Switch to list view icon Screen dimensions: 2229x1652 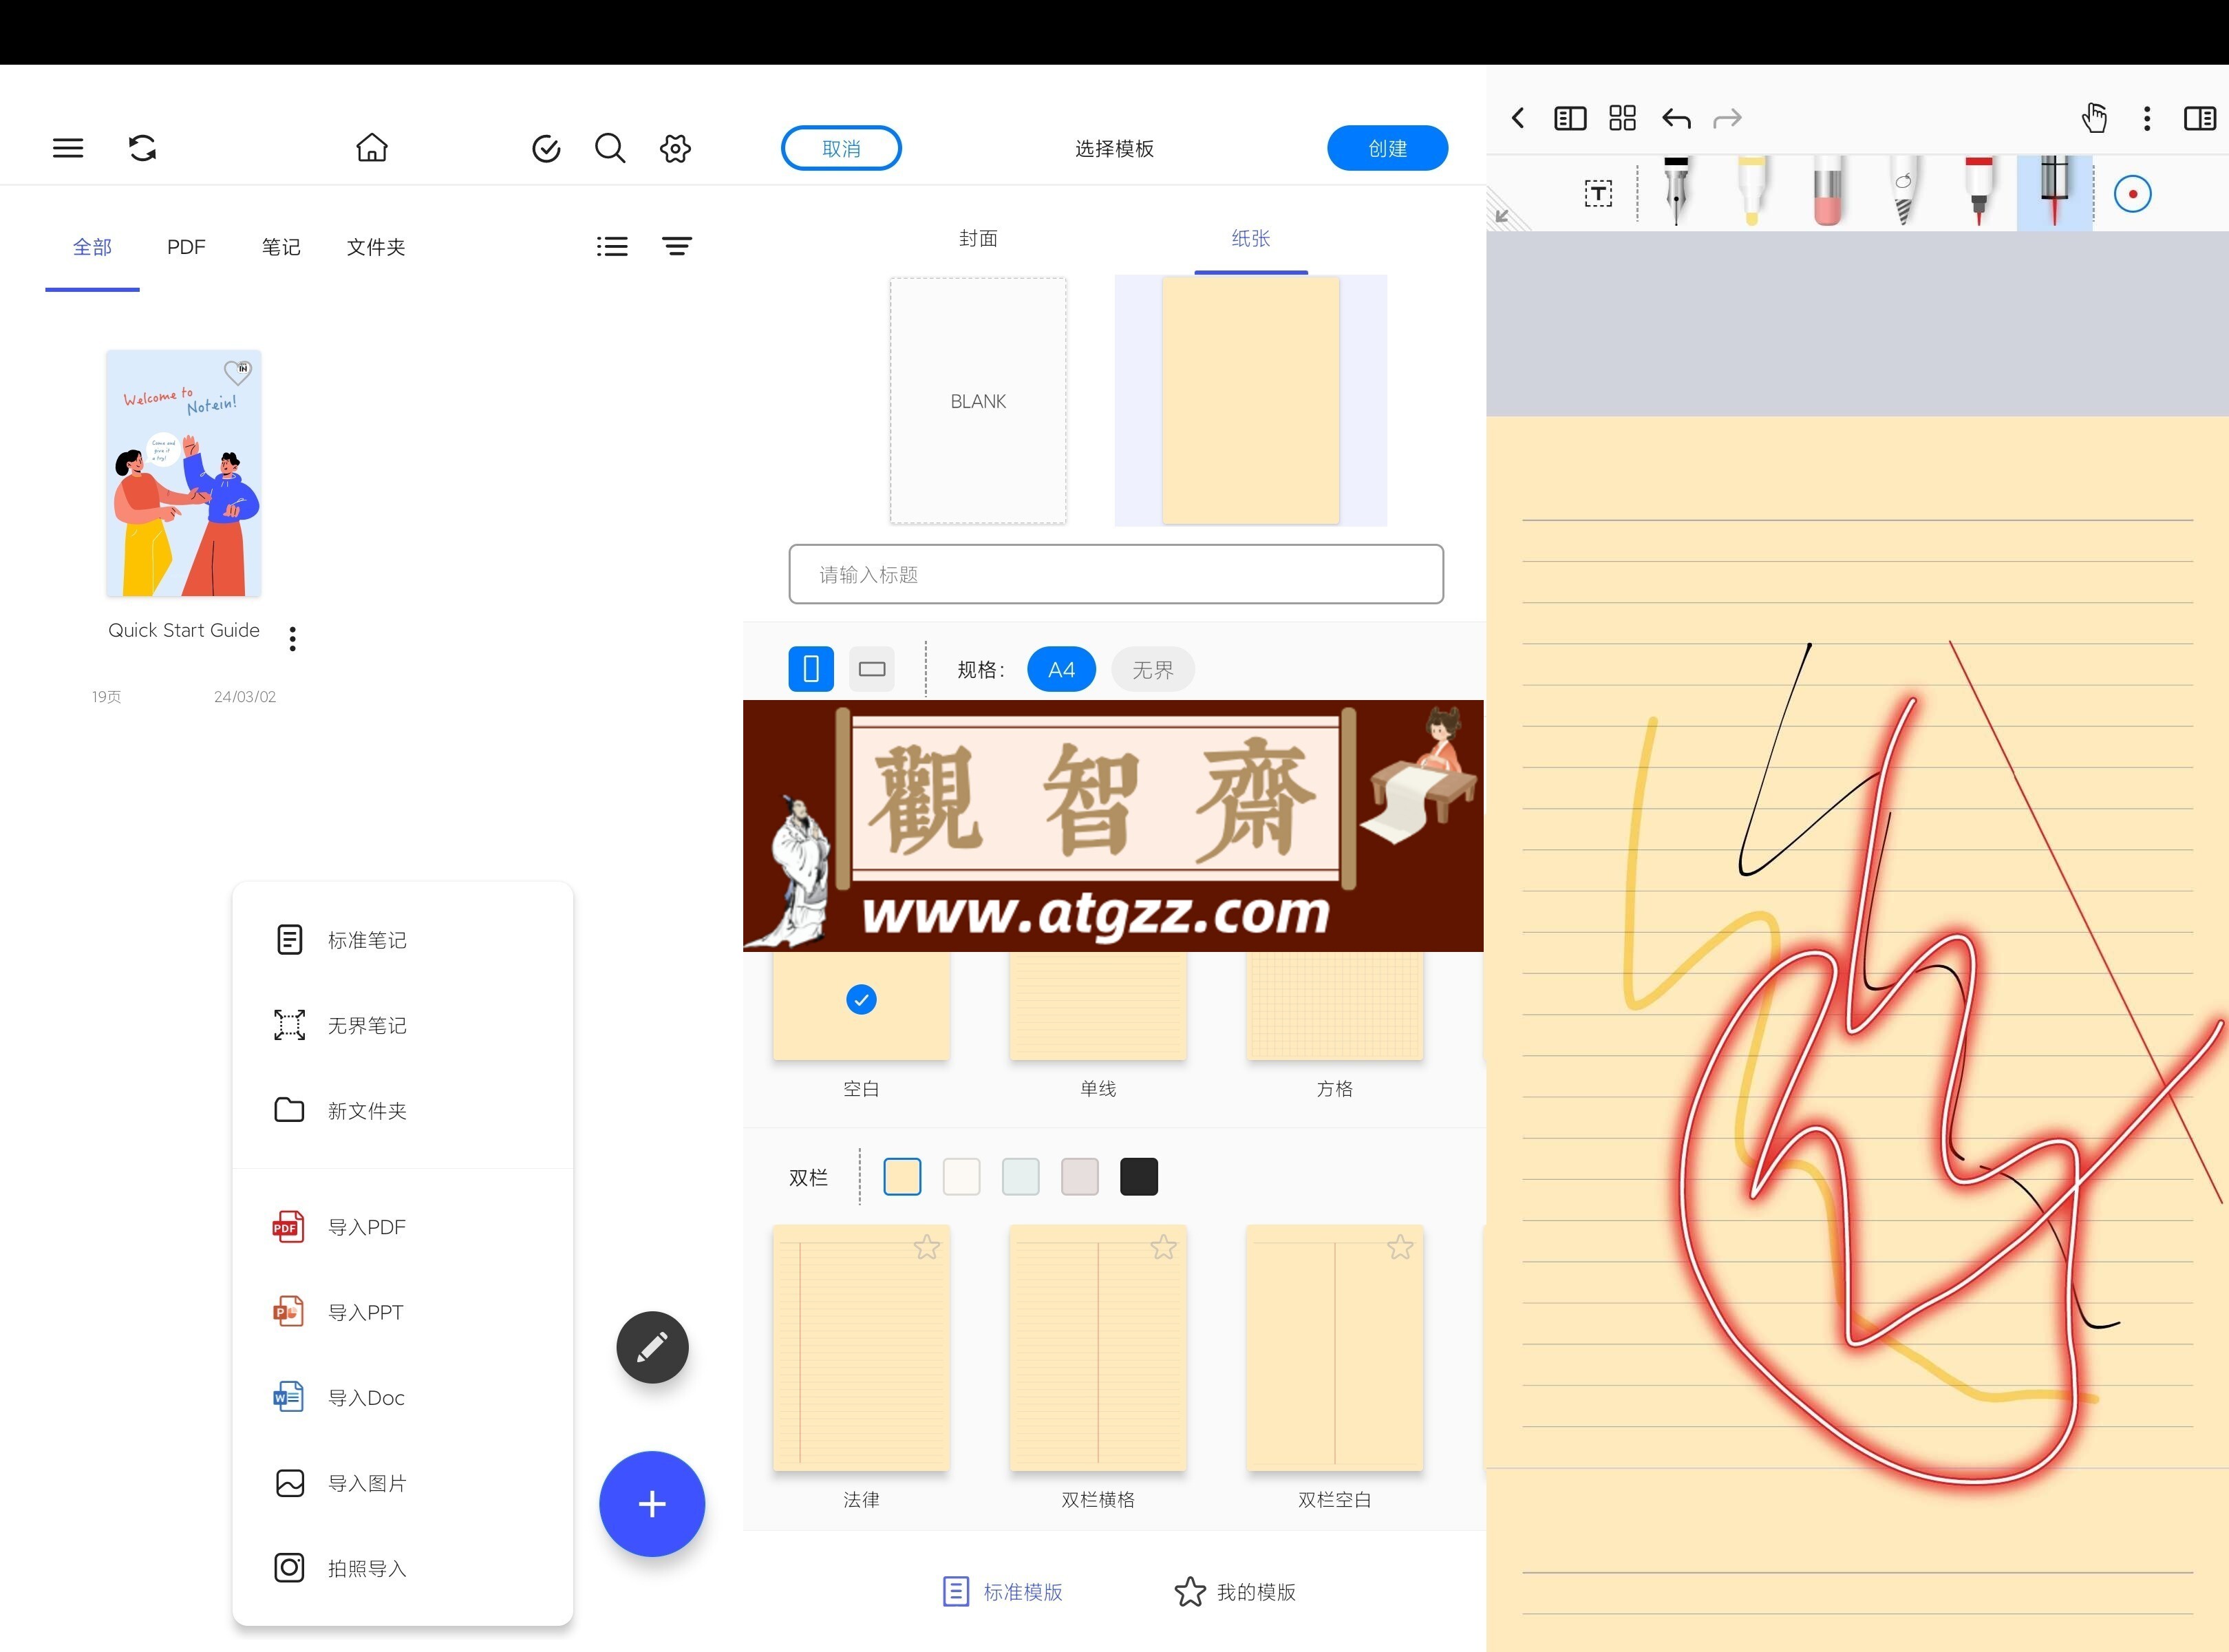[x=612, y=246]
